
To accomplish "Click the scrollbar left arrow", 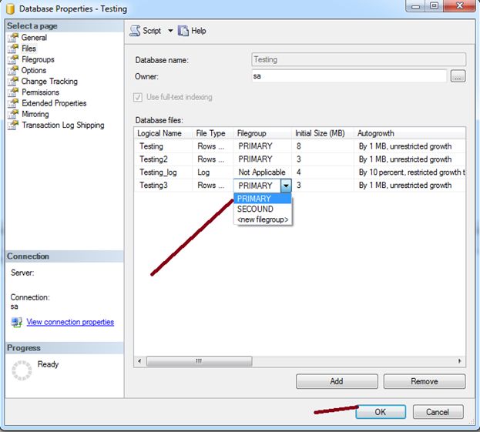I will click(139, 361).
